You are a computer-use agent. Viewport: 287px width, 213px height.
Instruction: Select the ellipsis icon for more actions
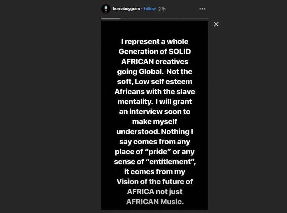[202, 9]
